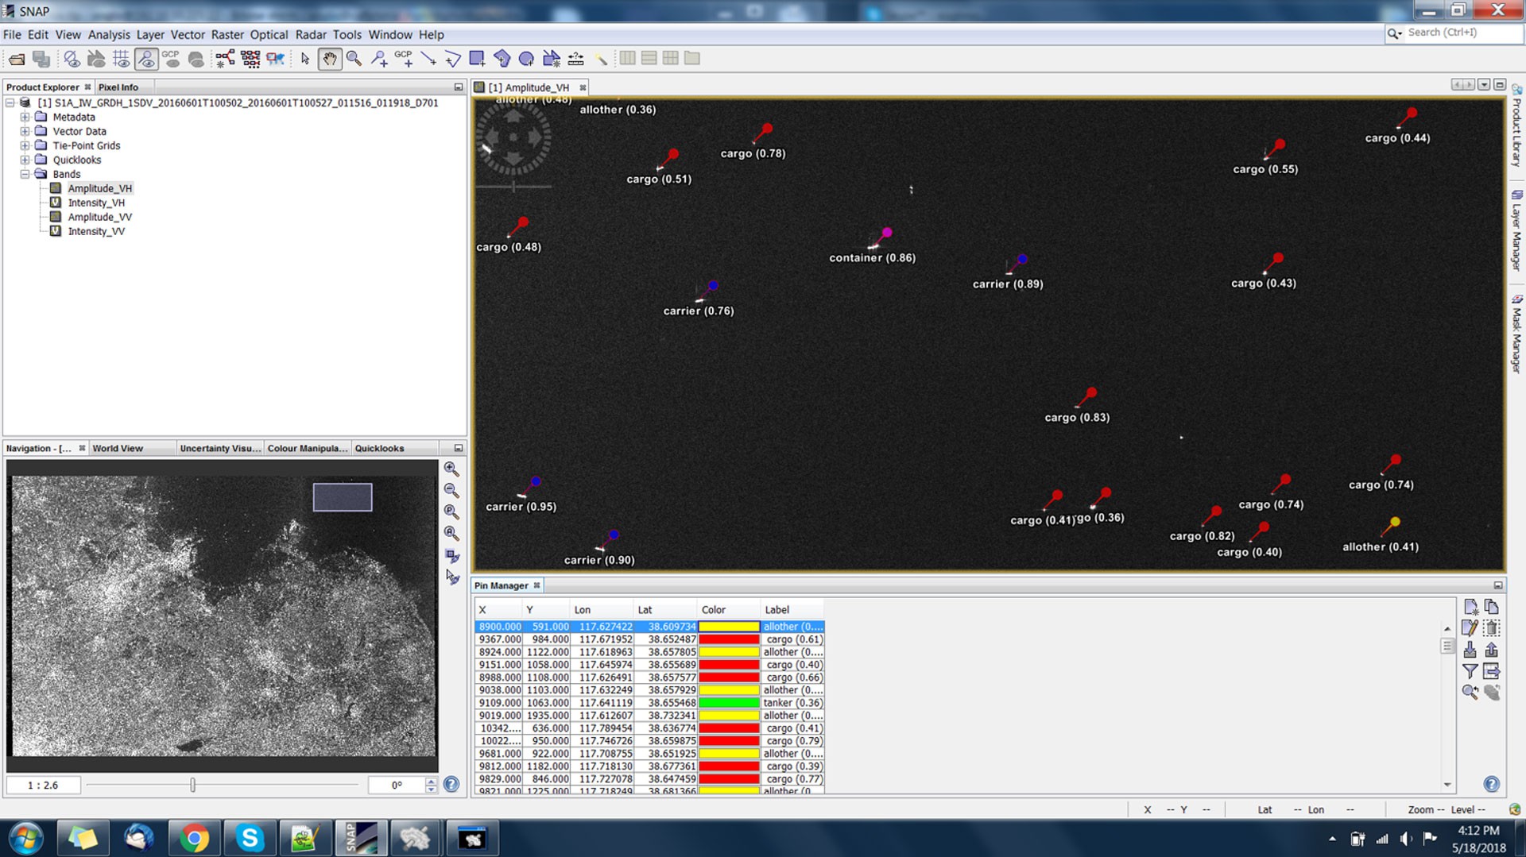Click the Navigation zoom-out magnifier icon
The image size is (1526, 857).
[451, 490]
